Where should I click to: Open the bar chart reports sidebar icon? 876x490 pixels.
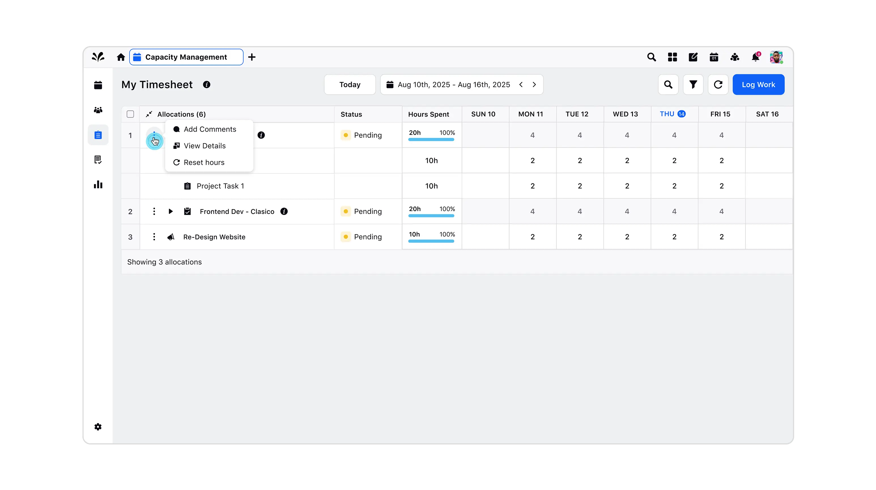[98, 185]
